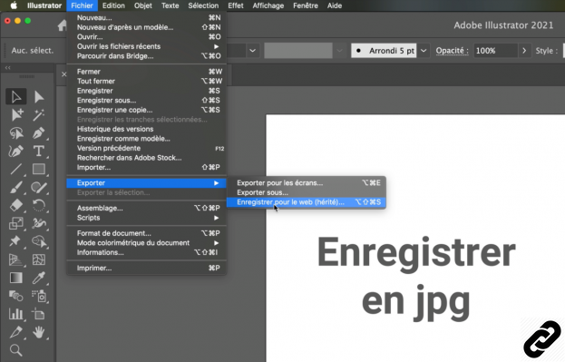
Task: Open the dropdown arrow before the gray field
Action: tap(253, 51)
